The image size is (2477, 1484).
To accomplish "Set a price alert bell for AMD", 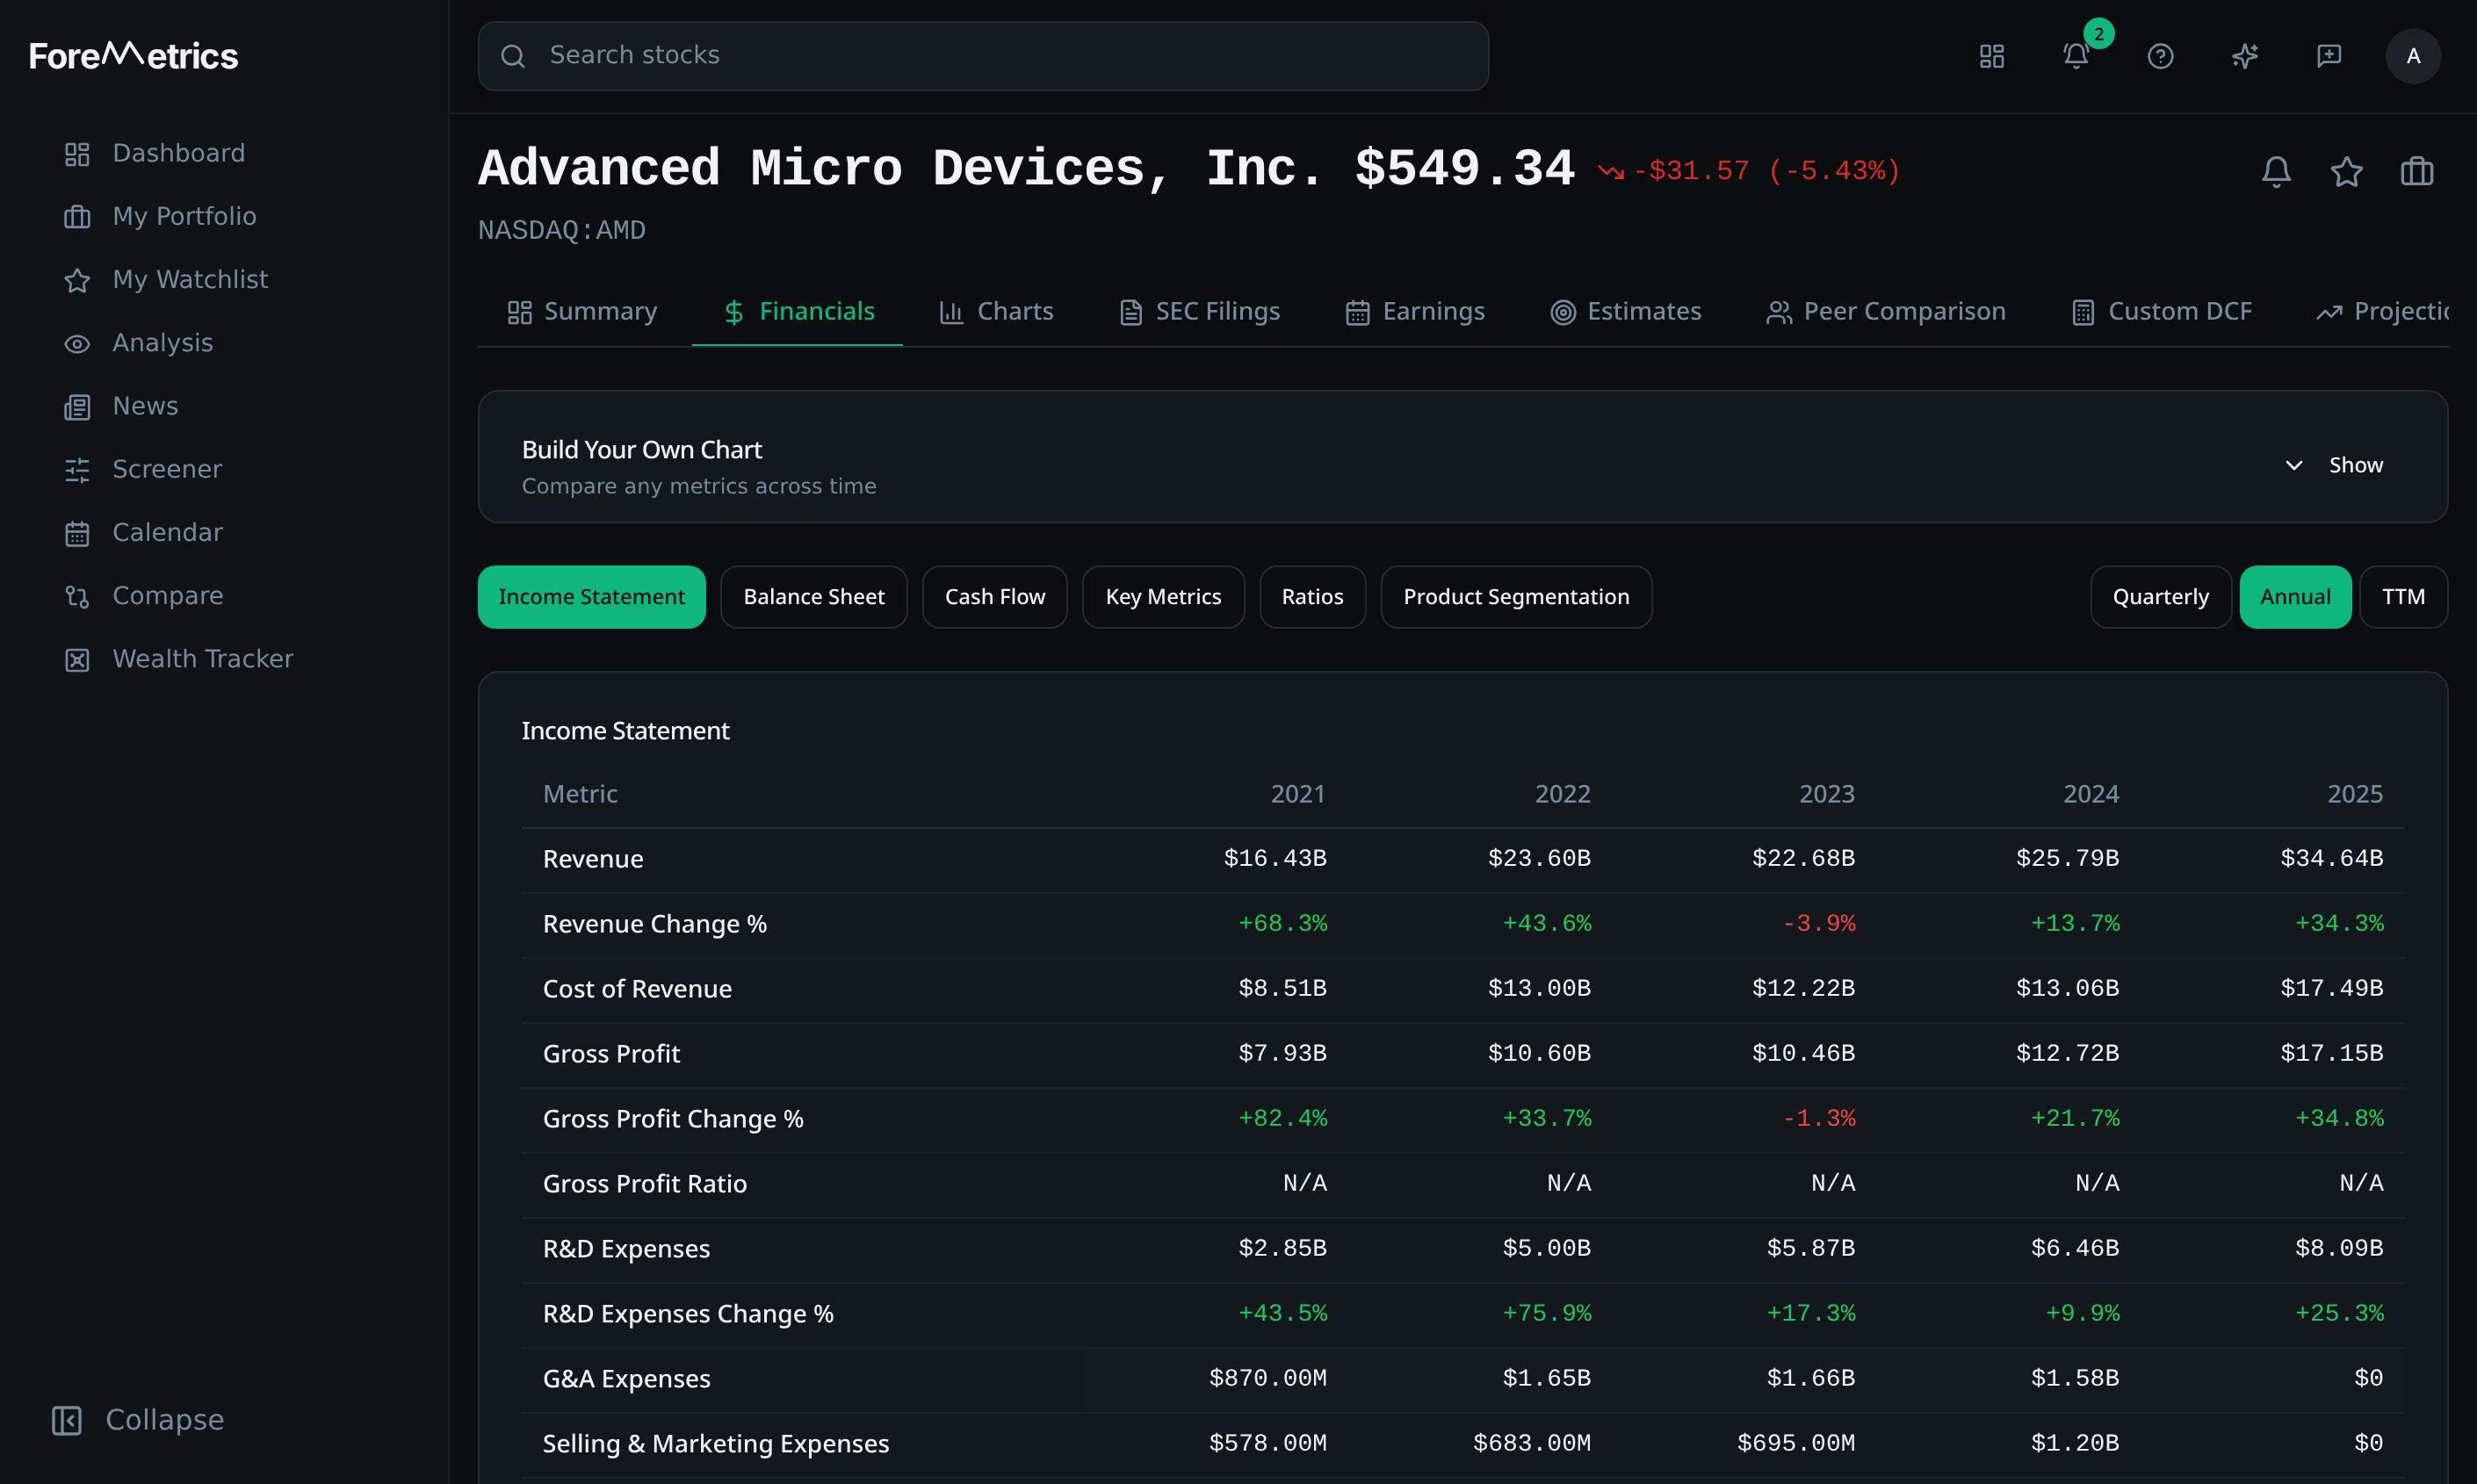I will pyautogui.click(x=2276, y=171).
